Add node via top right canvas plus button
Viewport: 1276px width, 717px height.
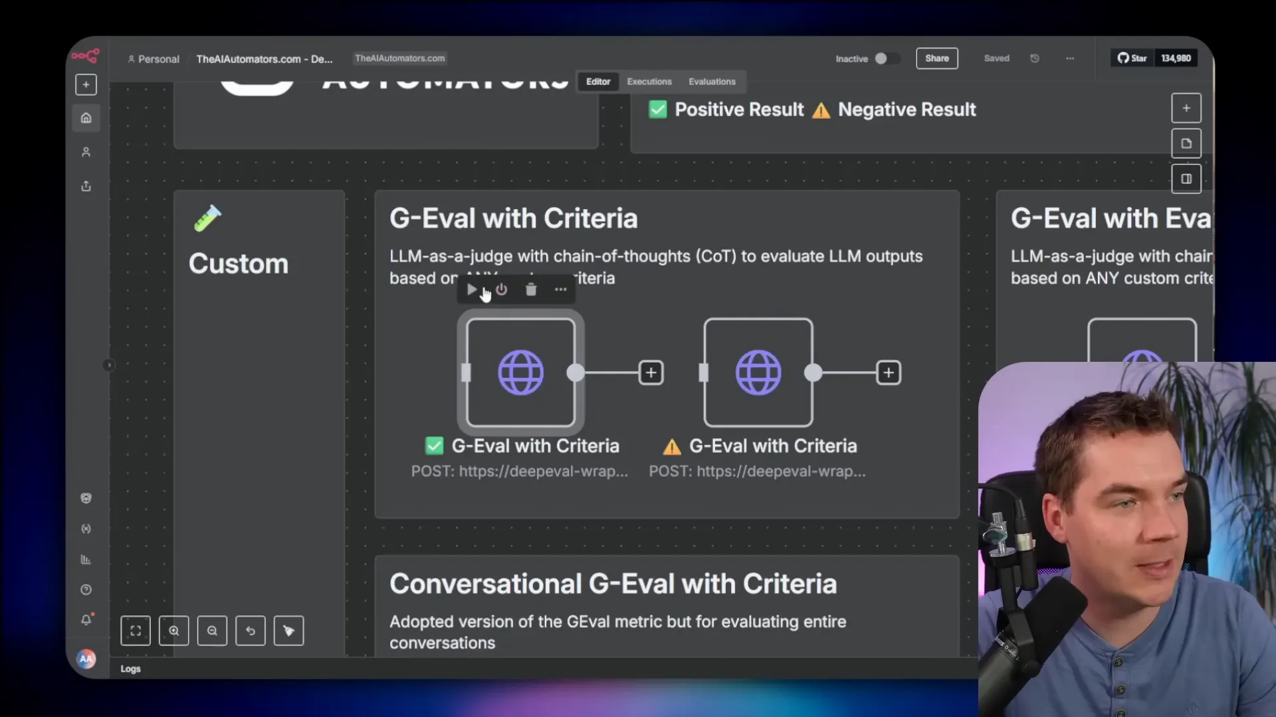pyautogui.click(x=1186, y=108)
